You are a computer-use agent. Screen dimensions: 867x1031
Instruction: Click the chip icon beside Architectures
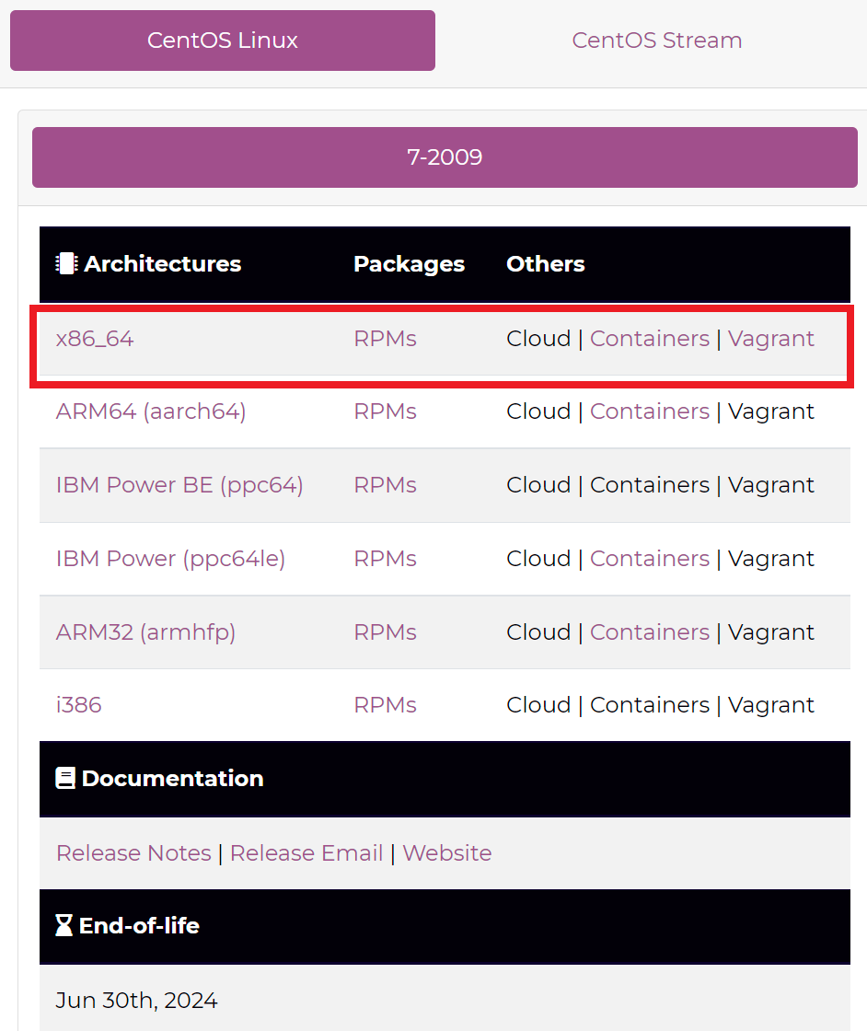(x=66, y=263)
